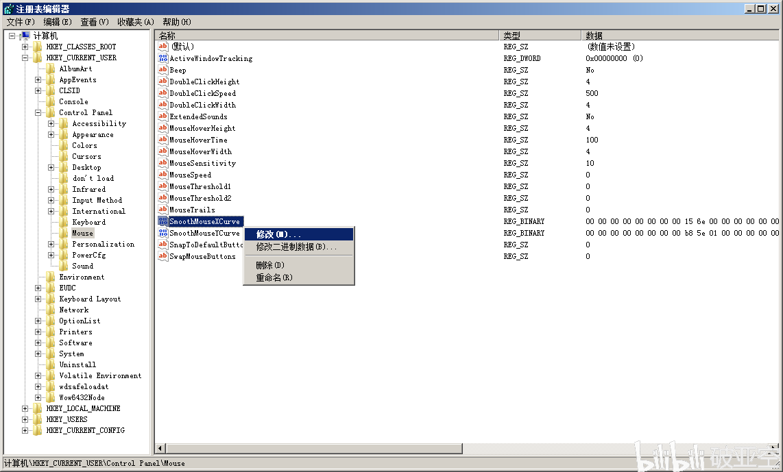Click the horizontal scrollbar thumb of value list
Viewport: 783px width, 472px height.
click(313, 449)
